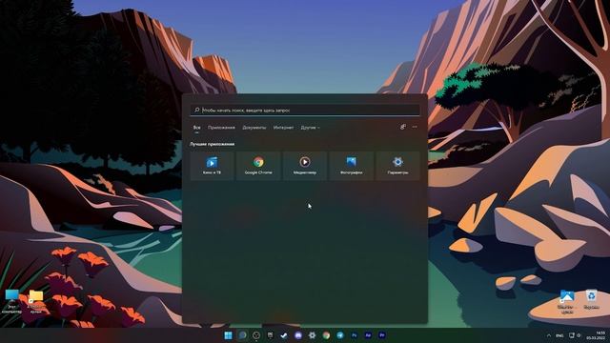Open the Кино и ТВ app tile

pyautogui.click(x=212, y=166)
